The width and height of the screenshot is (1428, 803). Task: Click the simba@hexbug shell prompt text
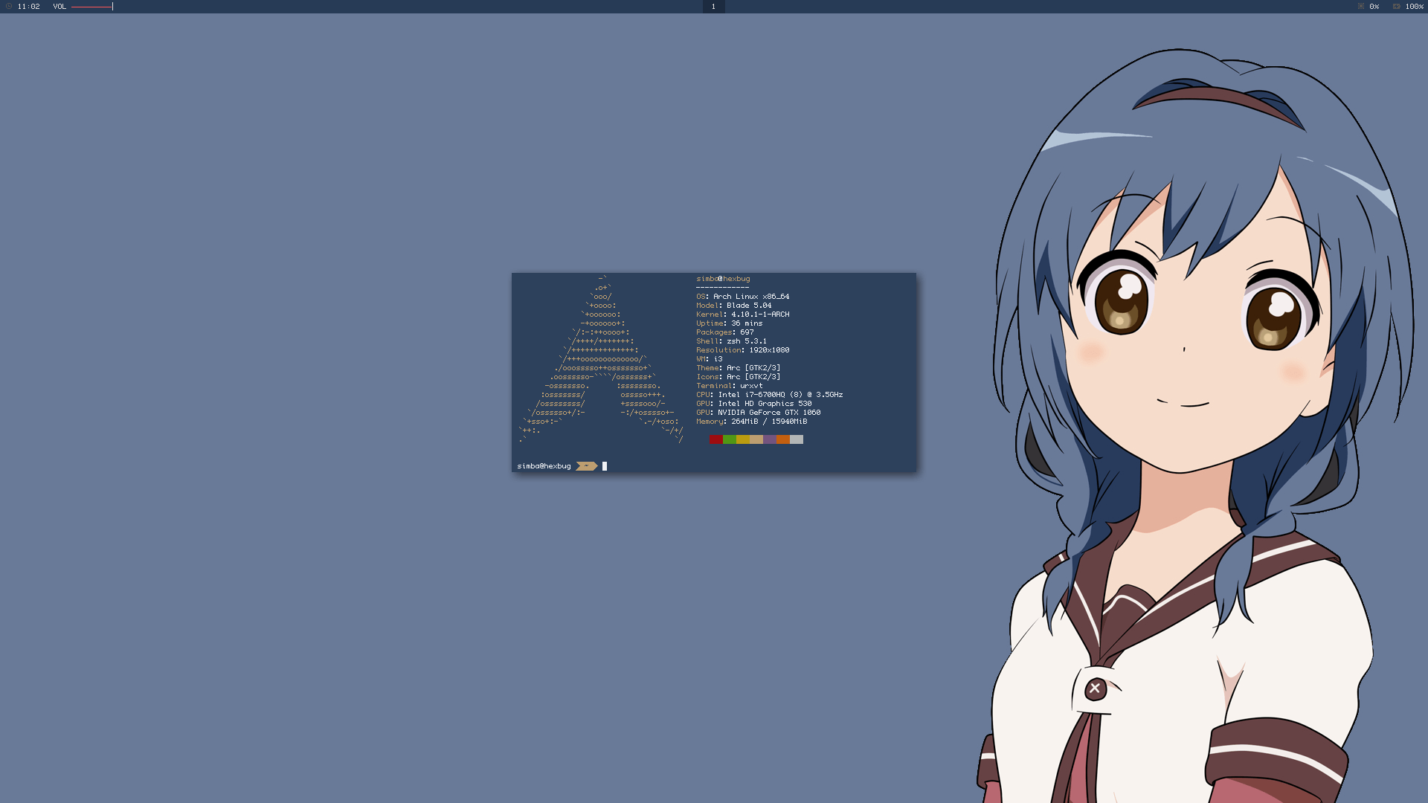544,466
